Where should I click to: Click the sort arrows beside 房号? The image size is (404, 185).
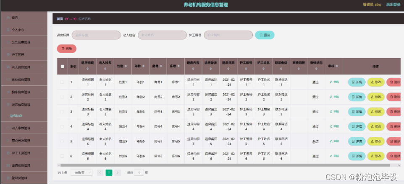point(161,66)
